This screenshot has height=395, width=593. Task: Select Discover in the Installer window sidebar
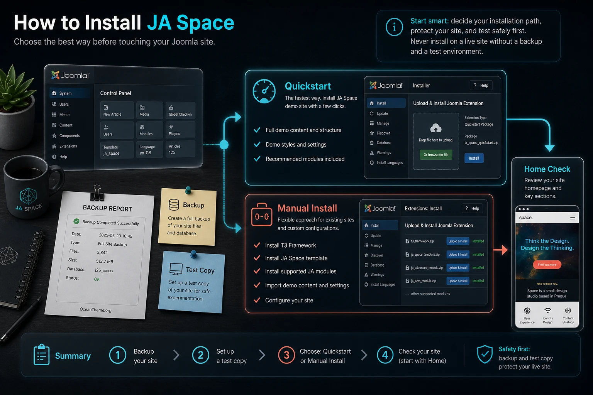pos(380,133)
